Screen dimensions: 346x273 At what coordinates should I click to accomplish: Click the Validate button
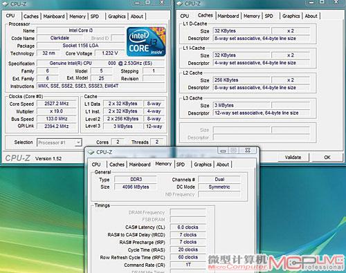click(x=293, y=158)
